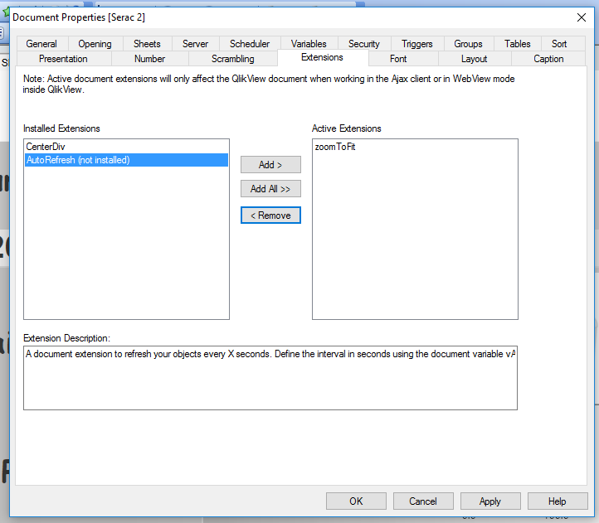The image size is (599, 523).
Task: Close the Document Properties window
Action: 582,17
